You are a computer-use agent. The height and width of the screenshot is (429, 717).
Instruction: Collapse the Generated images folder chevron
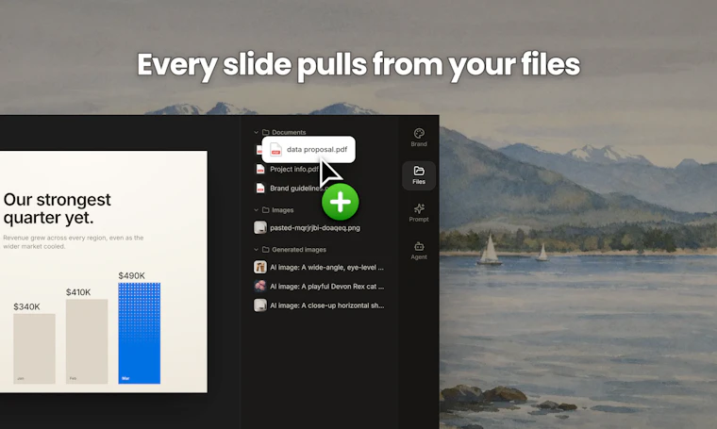(256, 250)
